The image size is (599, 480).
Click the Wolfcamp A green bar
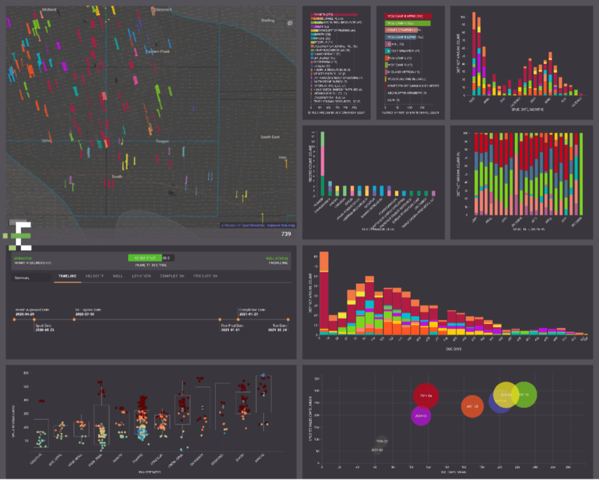tap(407, 23)
